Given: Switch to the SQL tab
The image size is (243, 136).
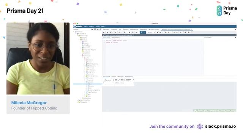Looking at the screenshot, I should pyautogui.click(x=120, y=29).
